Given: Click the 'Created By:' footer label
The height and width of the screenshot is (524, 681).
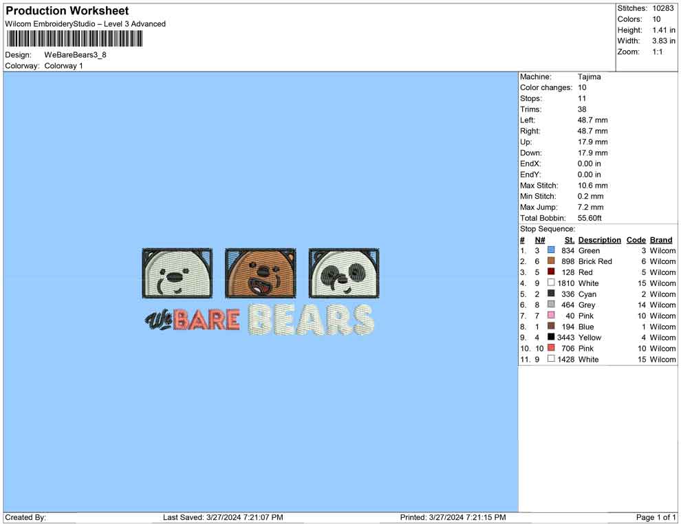Looking at the screenshot, I should 25,517.
